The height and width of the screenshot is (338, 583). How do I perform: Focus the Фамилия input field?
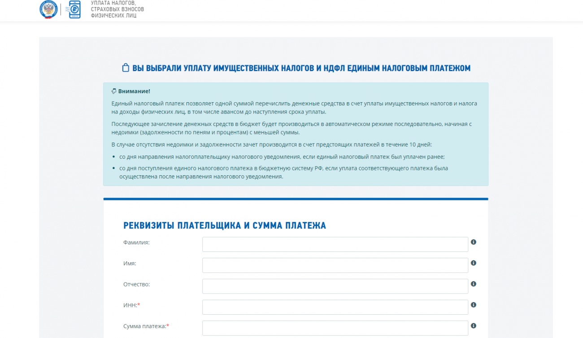(335, 244)
